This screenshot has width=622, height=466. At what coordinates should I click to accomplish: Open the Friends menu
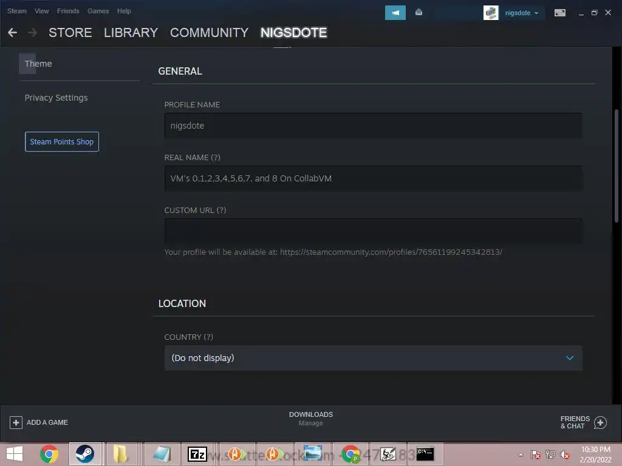(x=68, y=11)
